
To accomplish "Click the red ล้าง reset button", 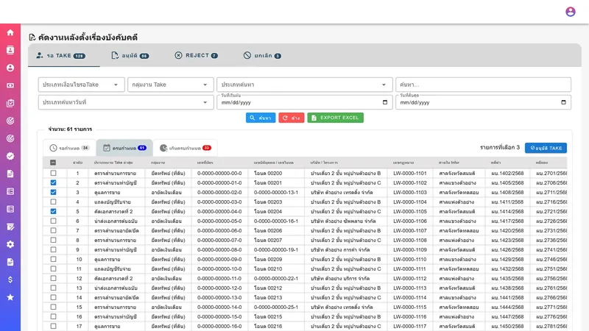I will click(x=291, y=118).
